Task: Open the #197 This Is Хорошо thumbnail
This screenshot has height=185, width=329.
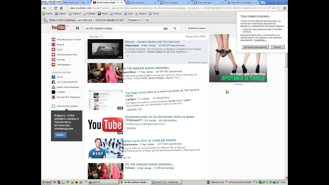Action: click(x=105, y=148)
